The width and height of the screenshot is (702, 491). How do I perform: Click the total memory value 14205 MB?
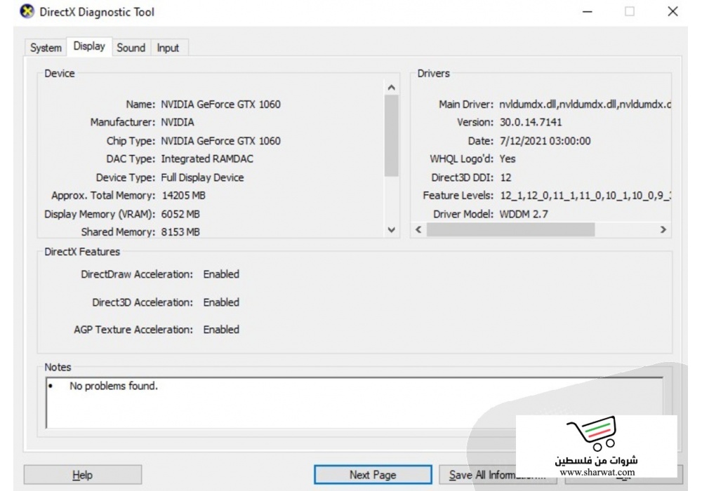tap(183, 196)
